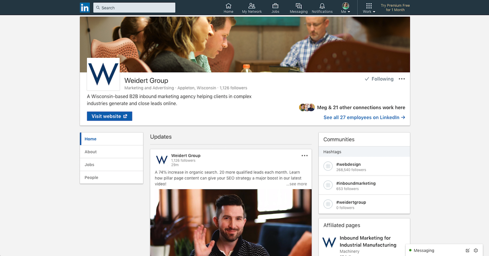Open the #weidertgroup hashtag
The width and height of the screenshot is (489, 256).
pos(351,202)
